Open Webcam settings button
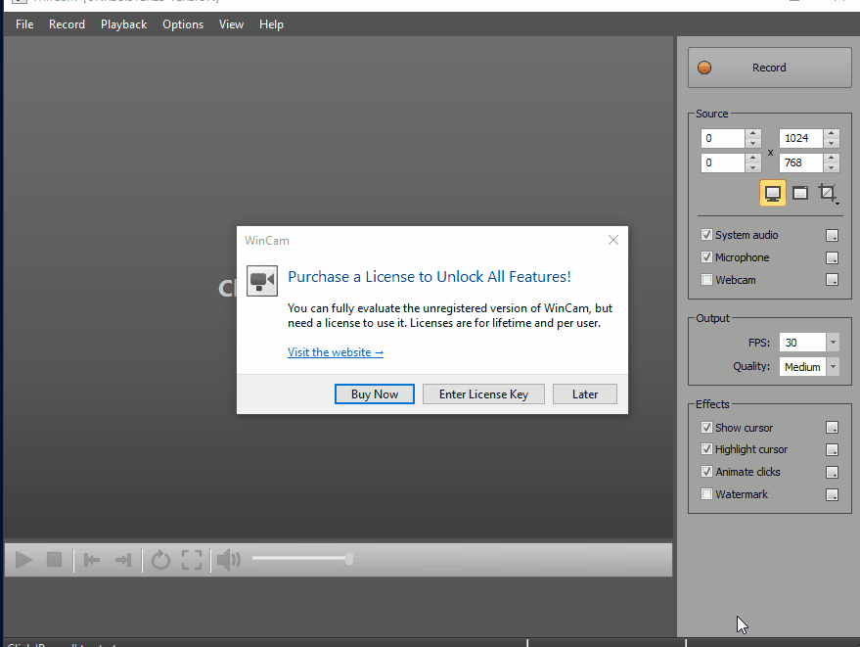This screenshot has height=647, width=860. coord(832,280)
